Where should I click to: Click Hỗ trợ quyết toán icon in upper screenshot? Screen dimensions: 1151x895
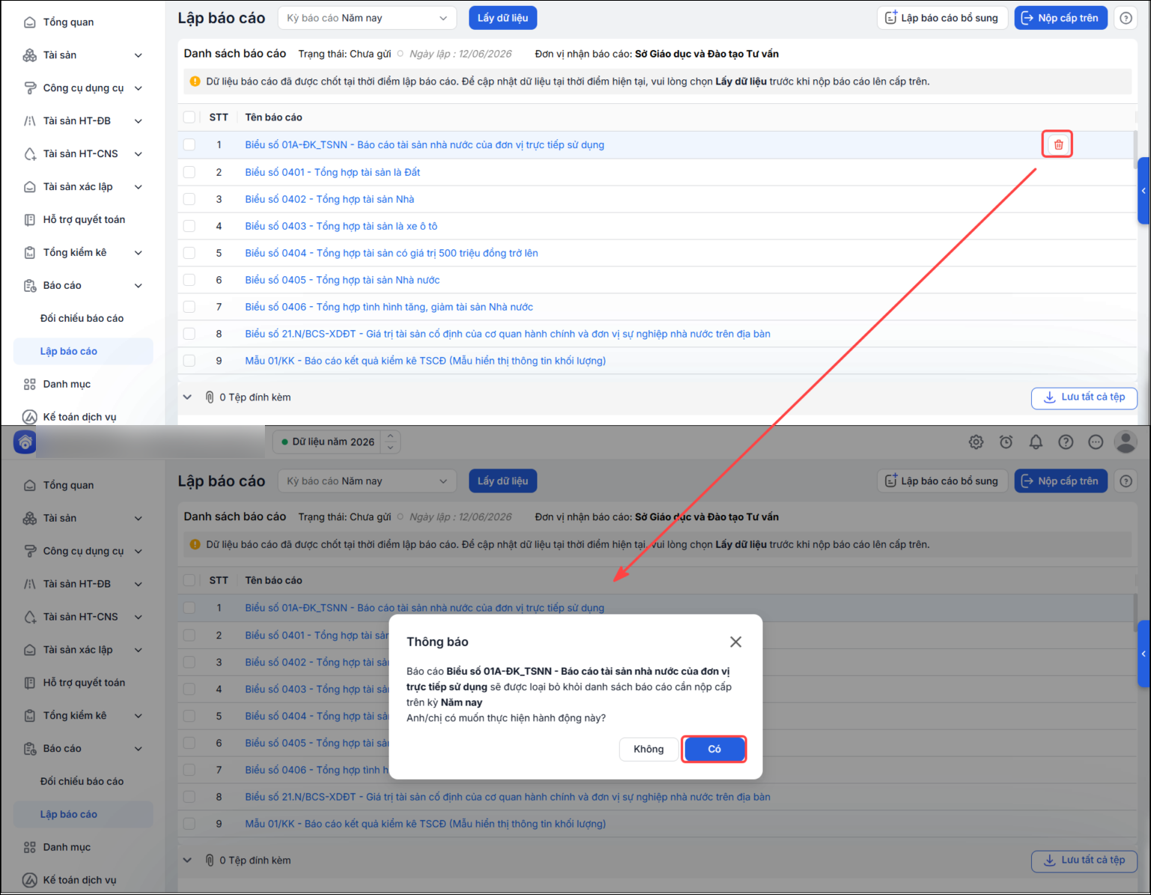tap(29, 220)
